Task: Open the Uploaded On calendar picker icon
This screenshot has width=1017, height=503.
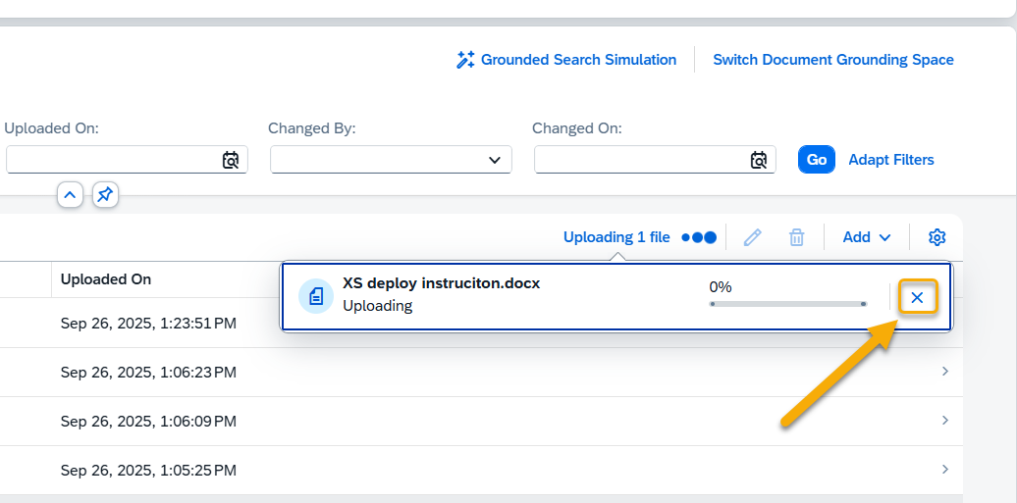Action: [231, 160]
